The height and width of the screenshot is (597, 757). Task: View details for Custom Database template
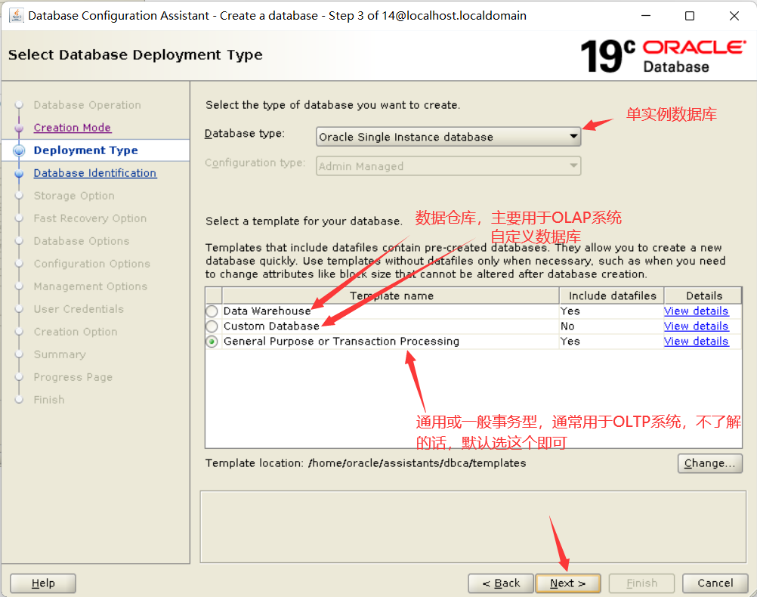click(696, 326)
